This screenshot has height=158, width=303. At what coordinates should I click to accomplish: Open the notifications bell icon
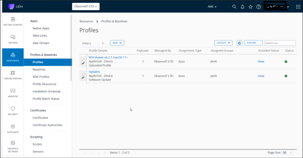click(242, 7)
